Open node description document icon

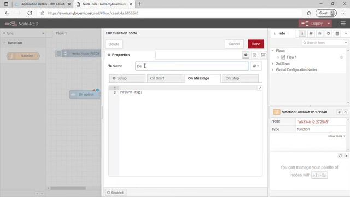click(x=254, y=55)
